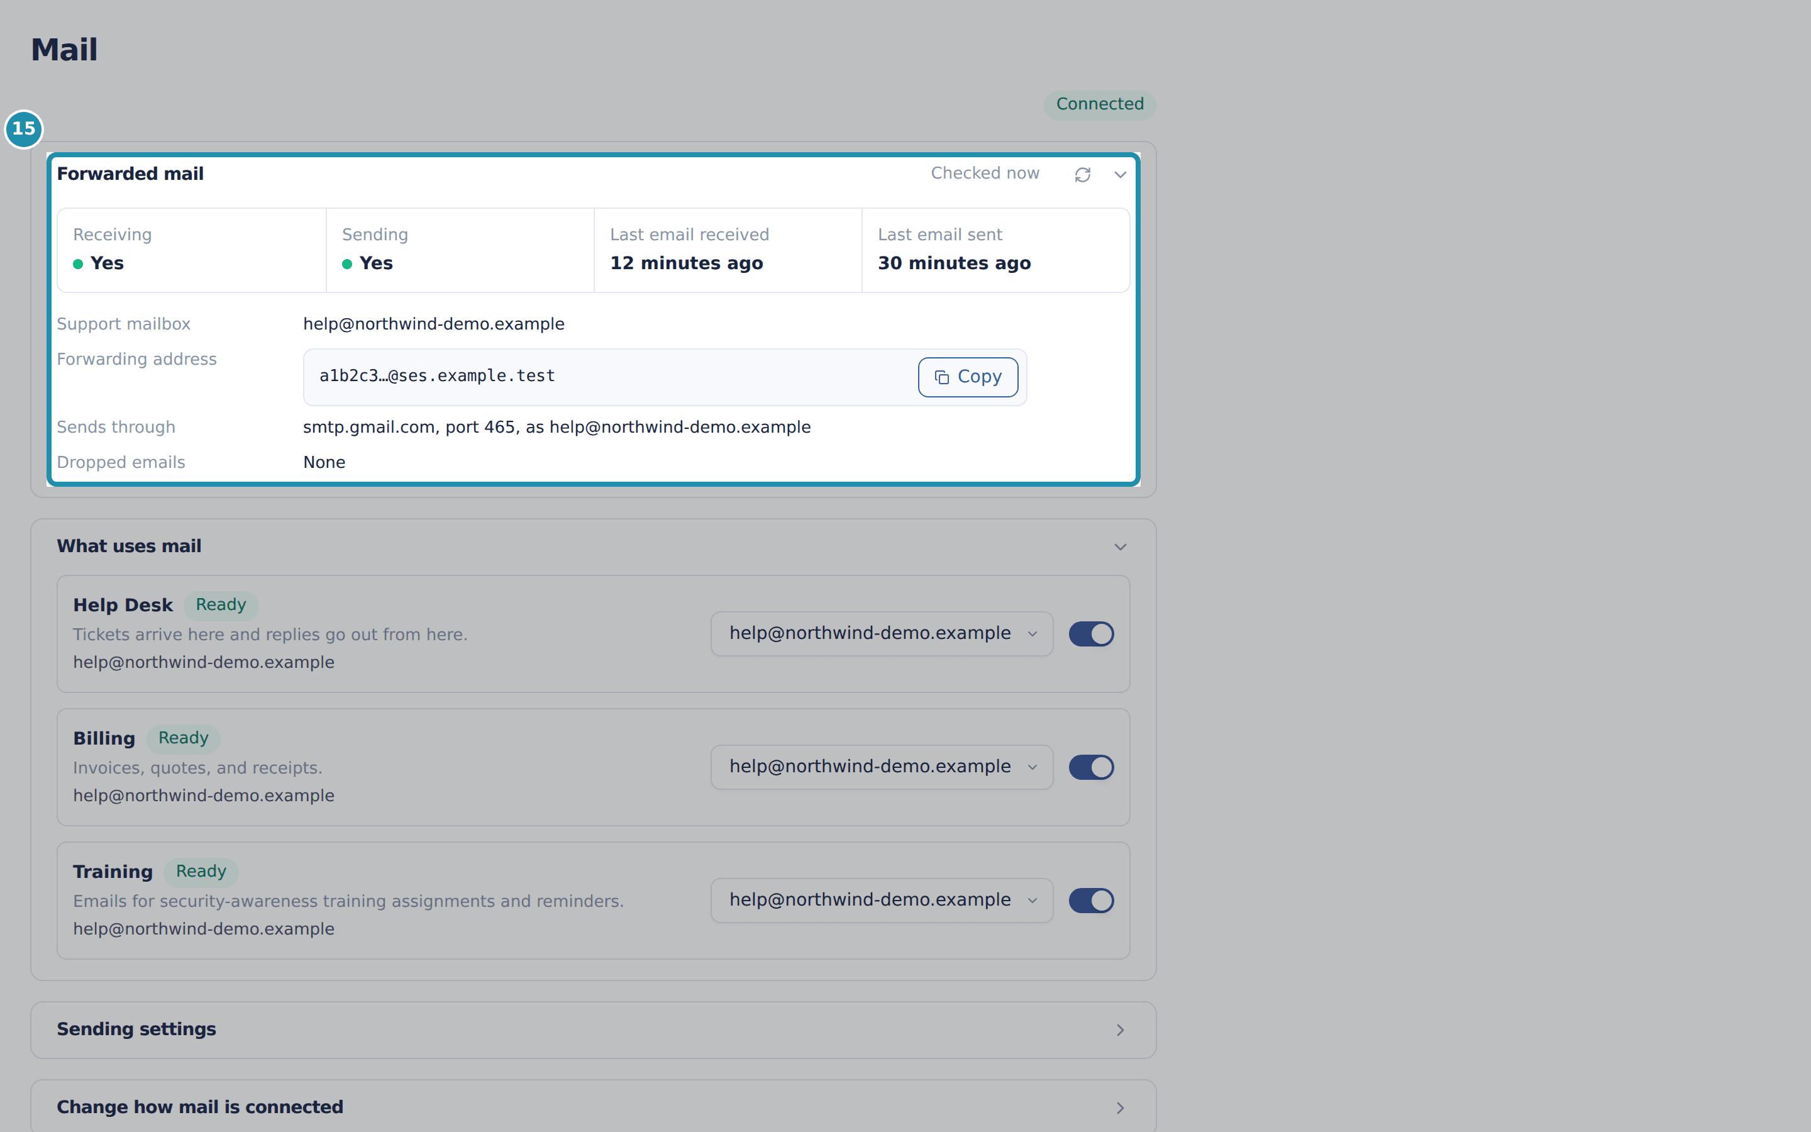Click the Forwarded mail heading
This screenshot has width=1811, height=1132.
click(x=130, y=174)
